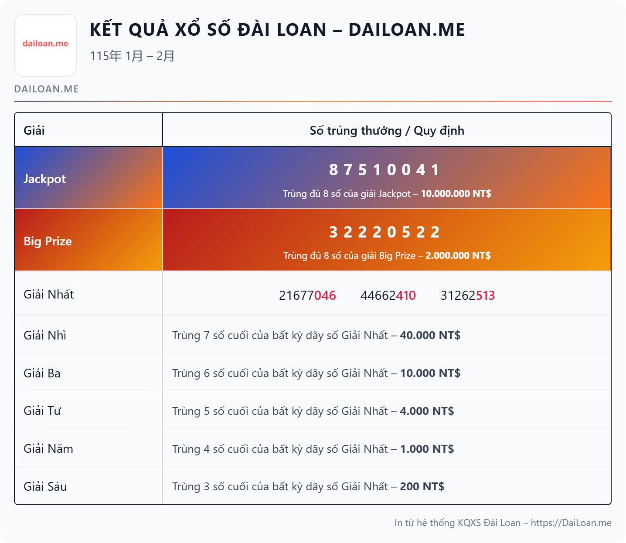
Task: Click the Số trúng thưởng / Quy định header
Action: click(x=387, y=130)
